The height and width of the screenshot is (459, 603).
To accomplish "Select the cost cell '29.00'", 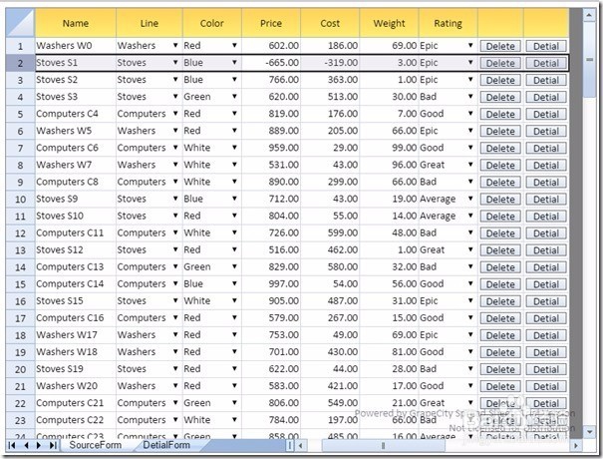I will click(x=330, y=148).
